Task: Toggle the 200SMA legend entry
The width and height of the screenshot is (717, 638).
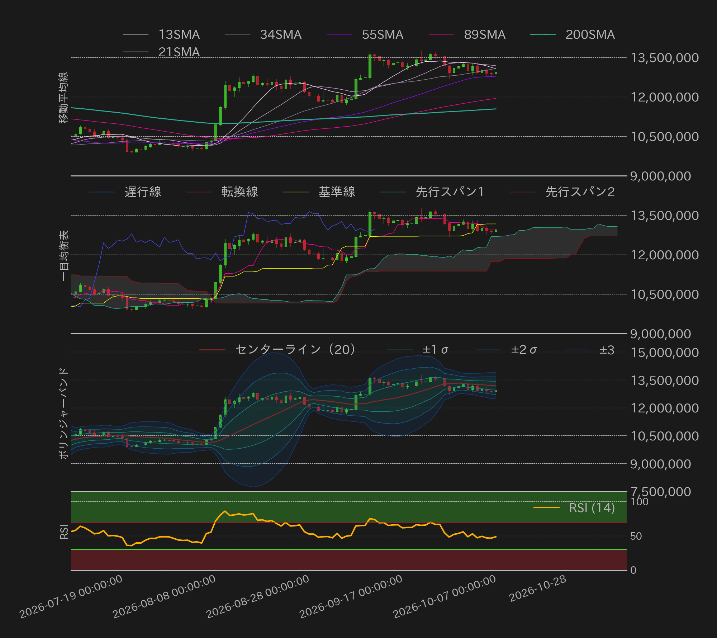Action: [573, 34]
